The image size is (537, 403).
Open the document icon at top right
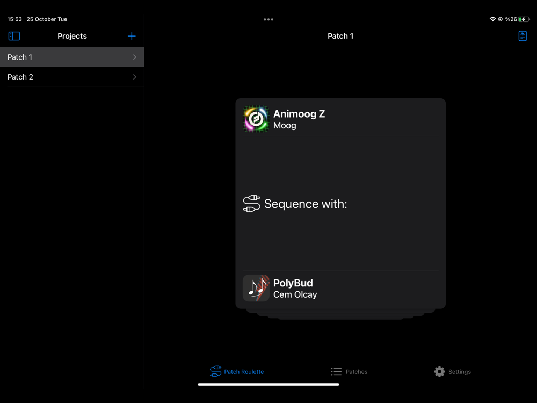(x=523, y=36)
